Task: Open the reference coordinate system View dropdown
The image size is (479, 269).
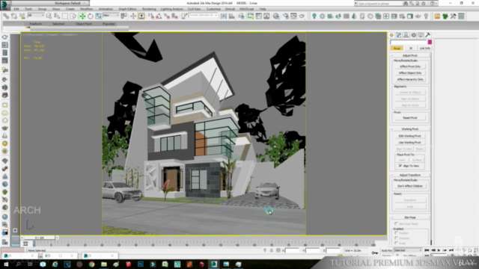Action: click(111, 16)
